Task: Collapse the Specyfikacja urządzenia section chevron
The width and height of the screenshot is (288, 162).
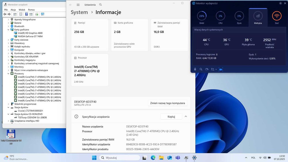Action: 186,117
